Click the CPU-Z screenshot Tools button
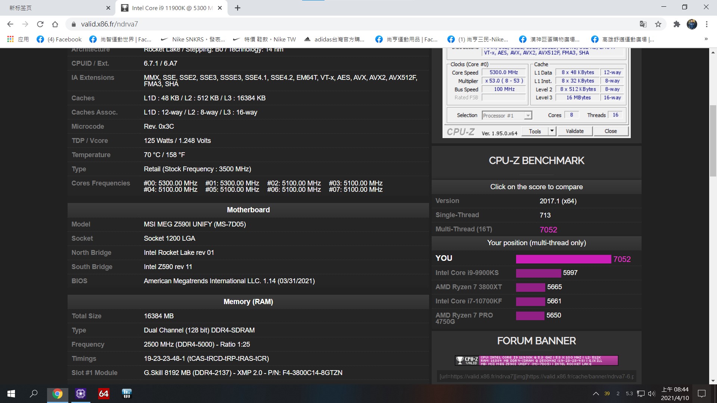Viewport: 717px width, 403px height. (x=535, y=131)
